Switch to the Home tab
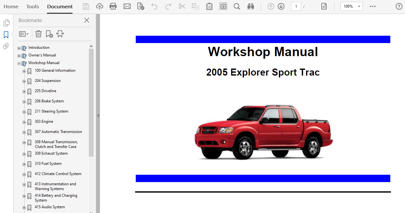The height and width of the screenshot is (213, 405). 11,6
